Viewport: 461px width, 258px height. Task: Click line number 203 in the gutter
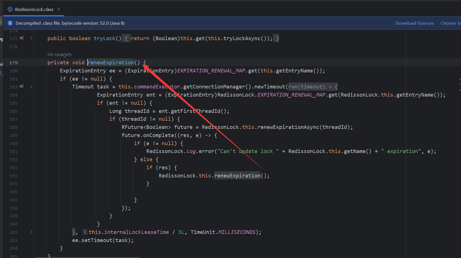(13, 240)
